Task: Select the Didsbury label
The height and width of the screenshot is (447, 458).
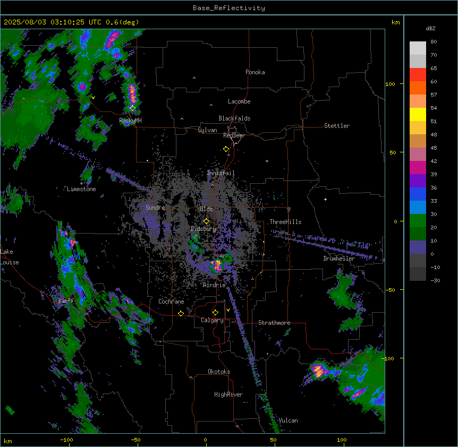Action: tap(203, 229)
